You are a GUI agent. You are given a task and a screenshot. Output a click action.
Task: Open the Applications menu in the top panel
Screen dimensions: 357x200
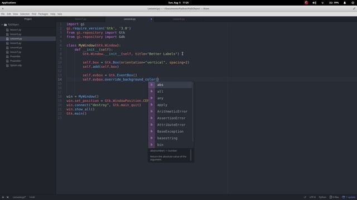[9, 3]
